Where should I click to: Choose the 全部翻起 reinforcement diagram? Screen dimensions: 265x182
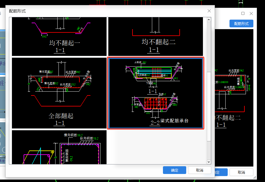(59, 93)
